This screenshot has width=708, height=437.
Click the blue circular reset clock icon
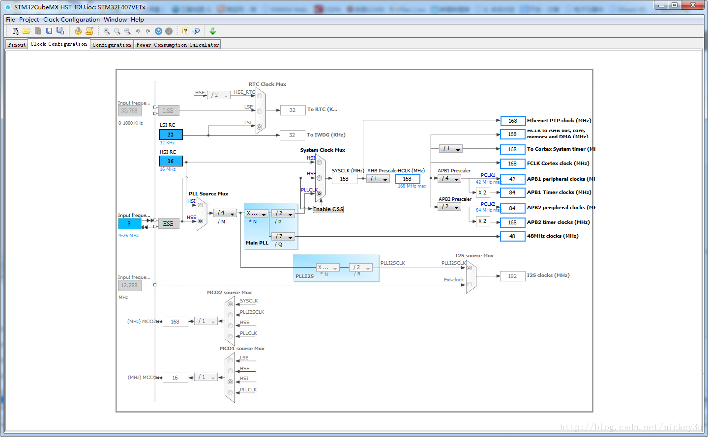point(158,31)
